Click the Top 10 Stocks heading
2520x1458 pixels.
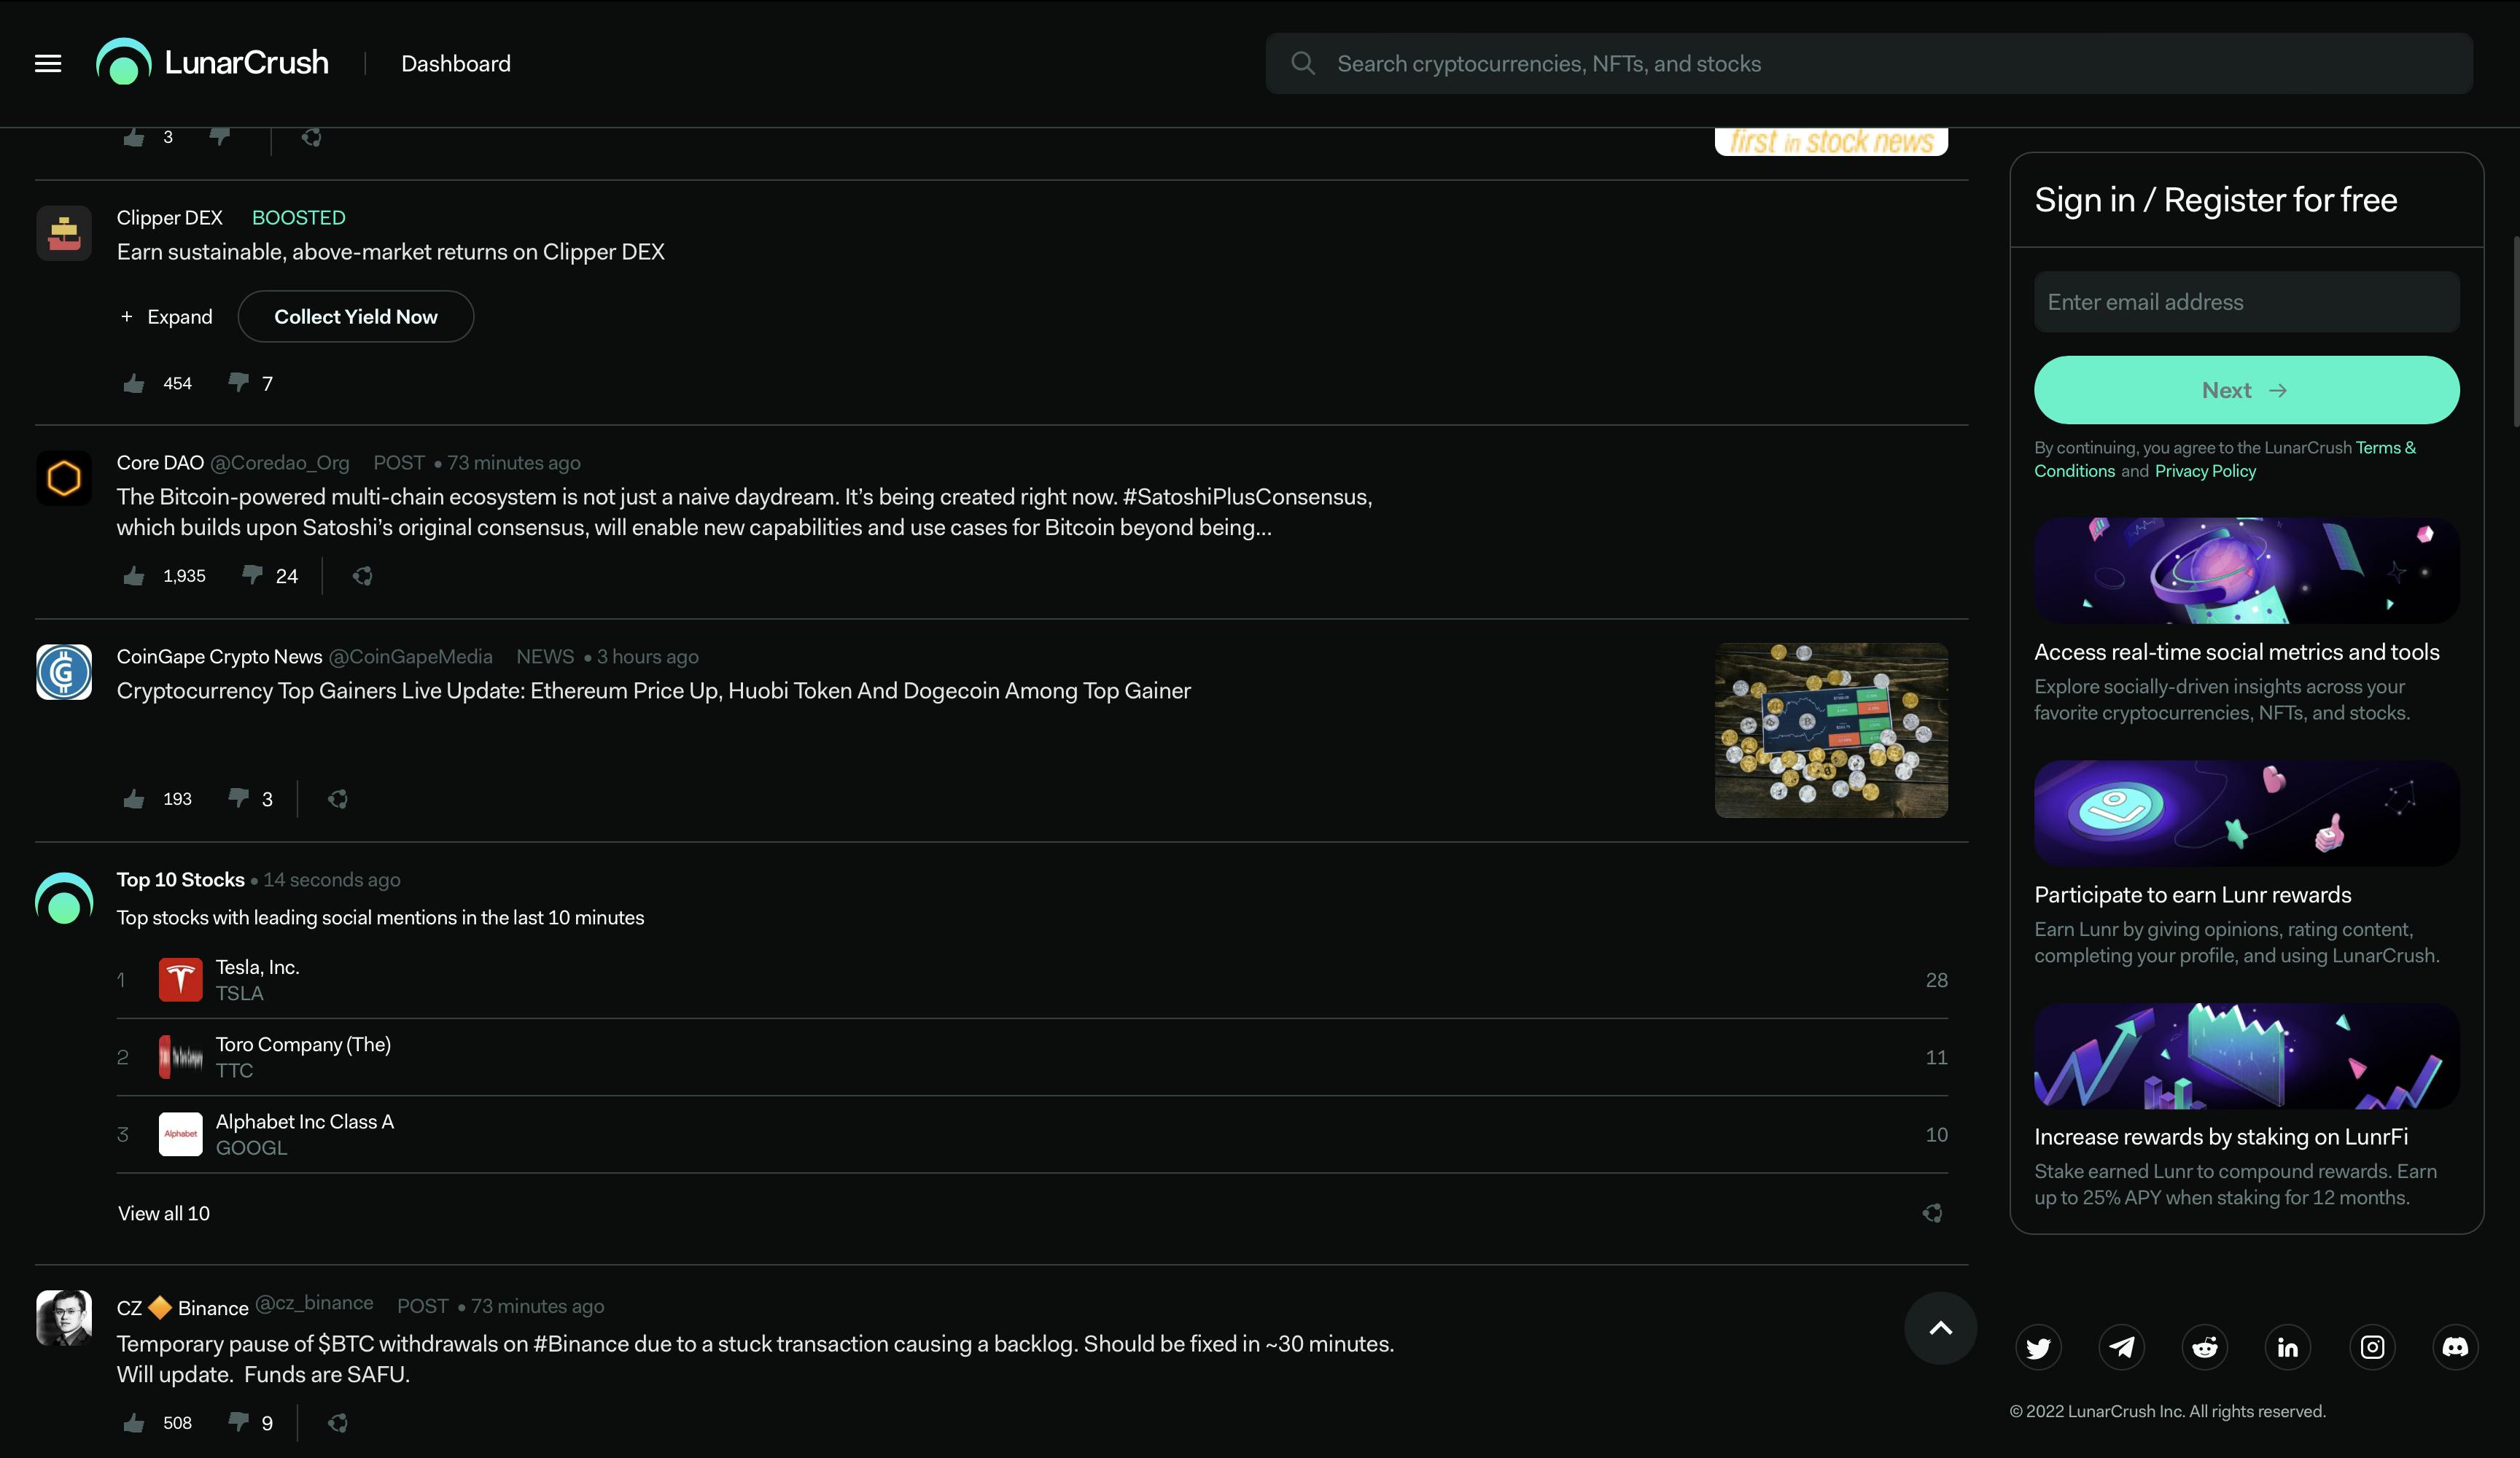pyautogui.click(x=180, y=880)
